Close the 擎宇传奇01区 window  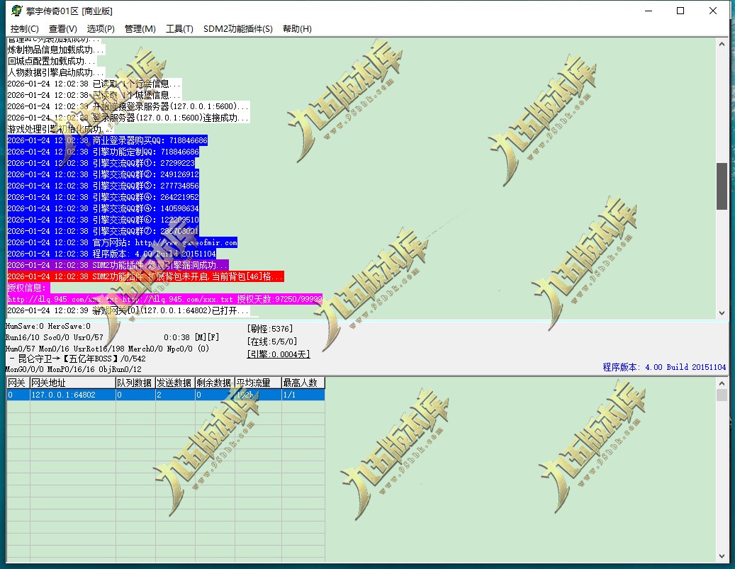(713, 11)
